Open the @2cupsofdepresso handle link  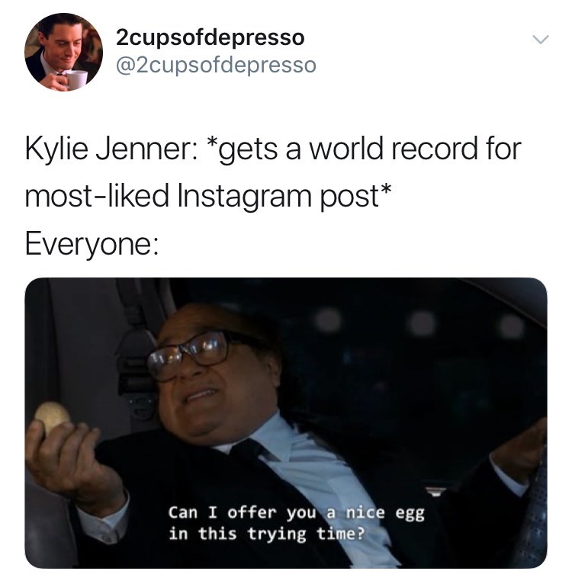tap(216, 65)
